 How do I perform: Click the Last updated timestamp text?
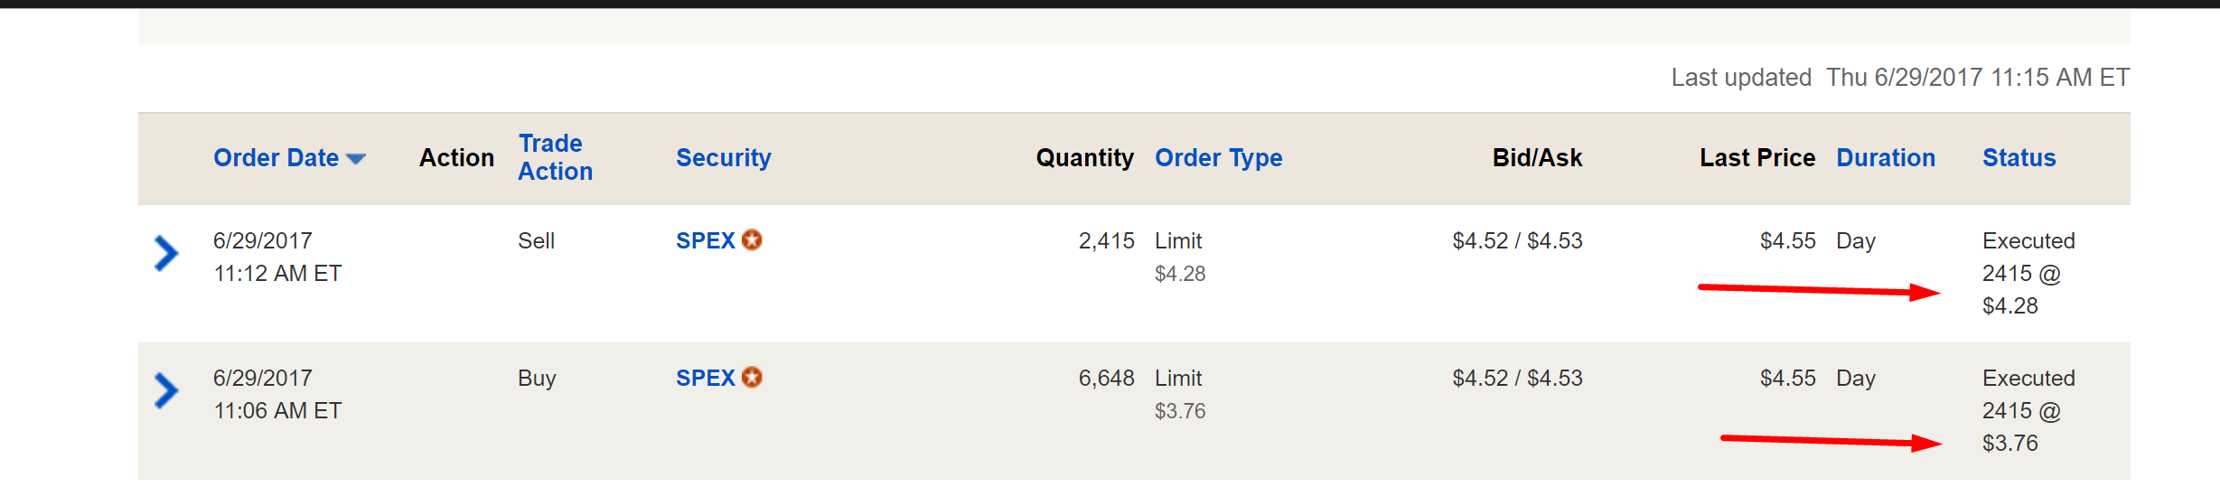click(1899, 78)
